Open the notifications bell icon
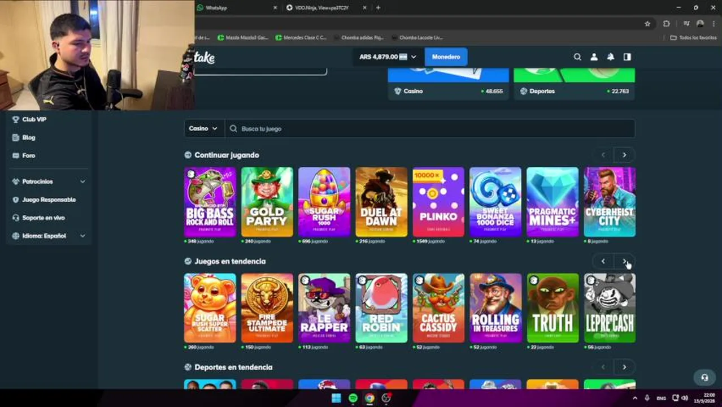722x407 pixels. tap(611, 57)
